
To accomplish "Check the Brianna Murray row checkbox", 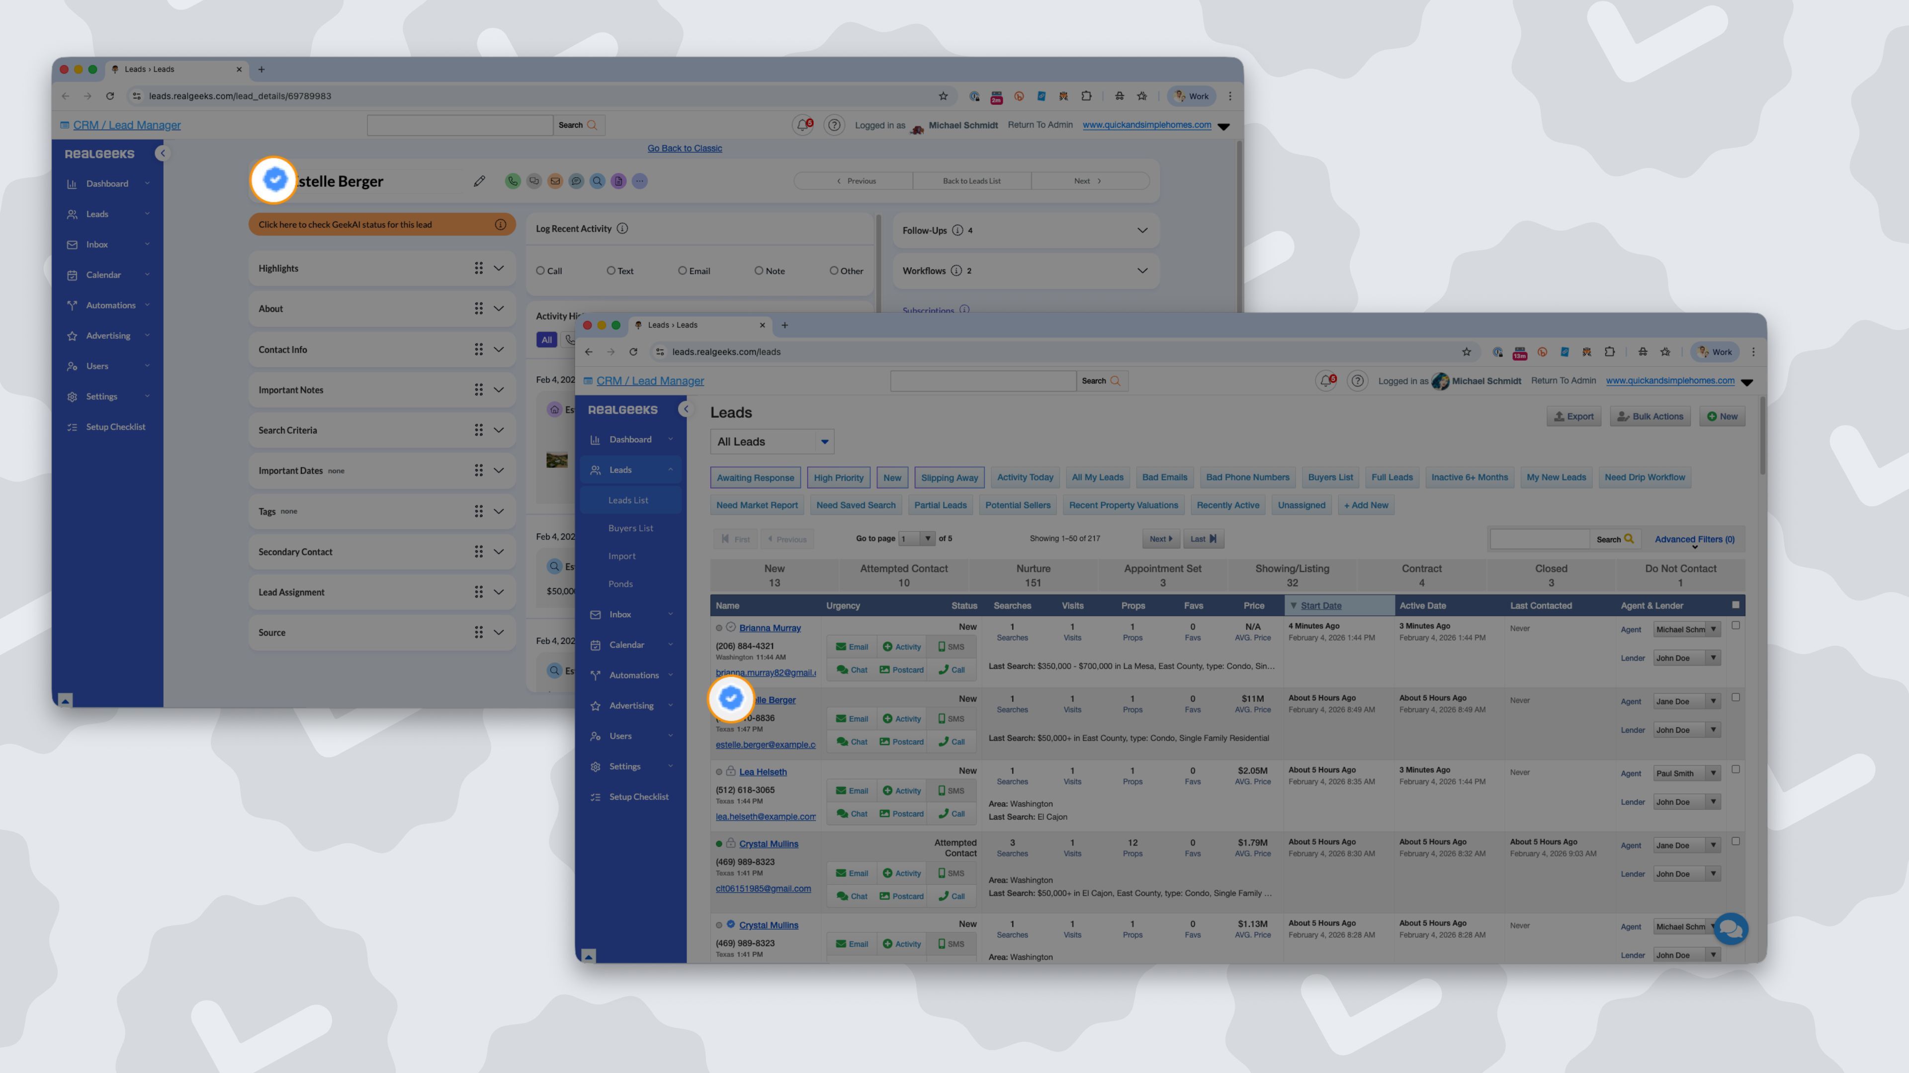I will click(x=1735, y=626).
